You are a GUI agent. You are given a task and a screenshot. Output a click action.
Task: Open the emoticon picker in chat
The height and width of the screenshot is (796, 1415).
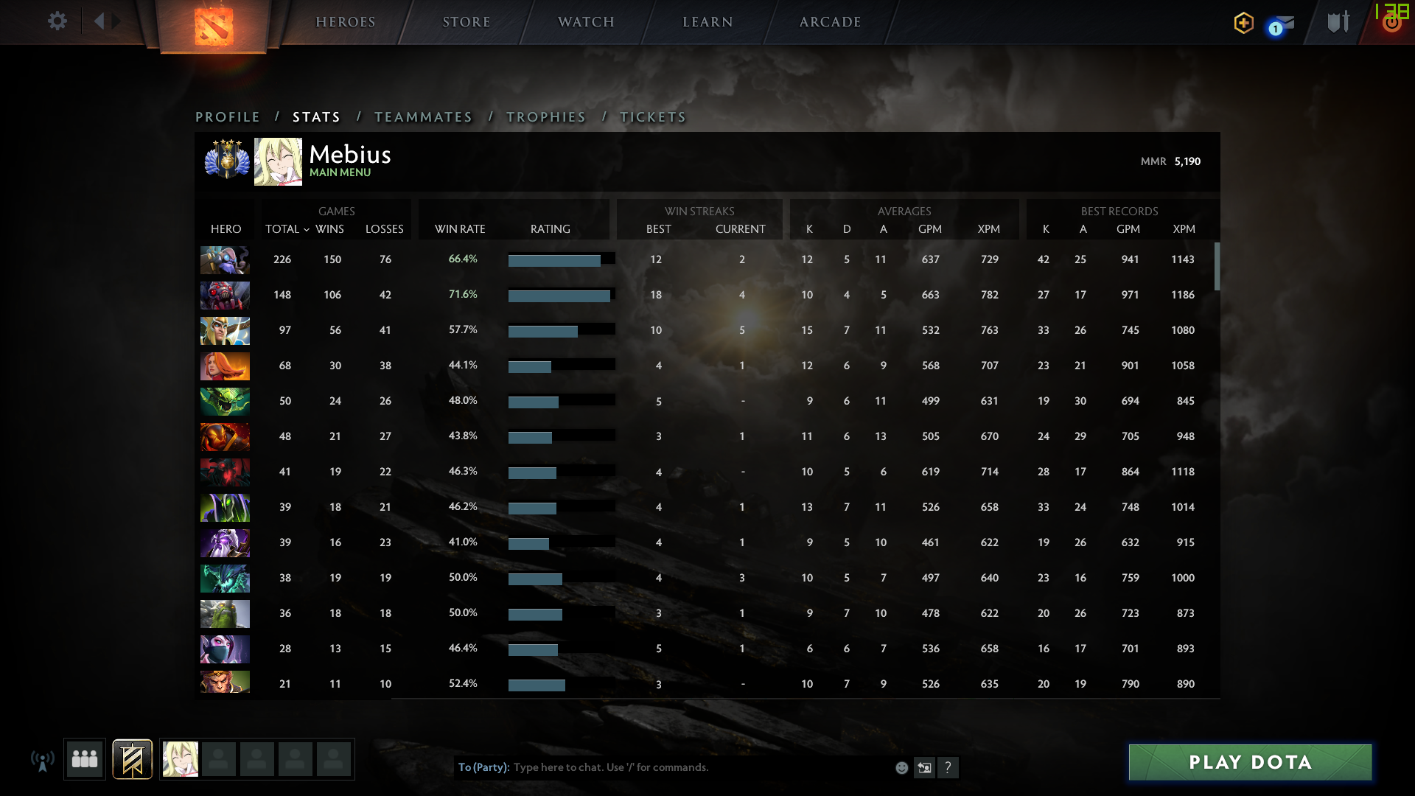coord(901,767)
